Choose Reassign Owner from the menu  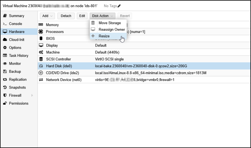(112, 29)
